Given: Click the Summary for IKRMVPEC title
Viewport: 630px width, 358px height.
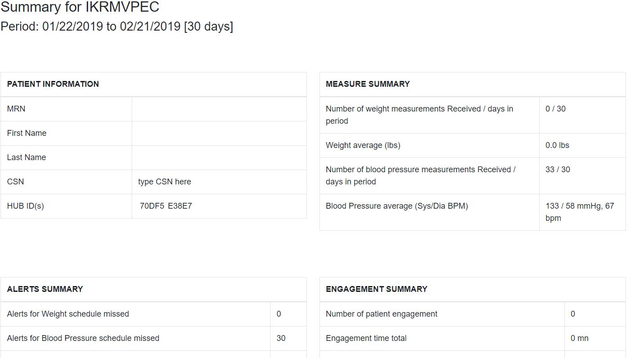Looking at the screenshot, I should coord(80,7).
